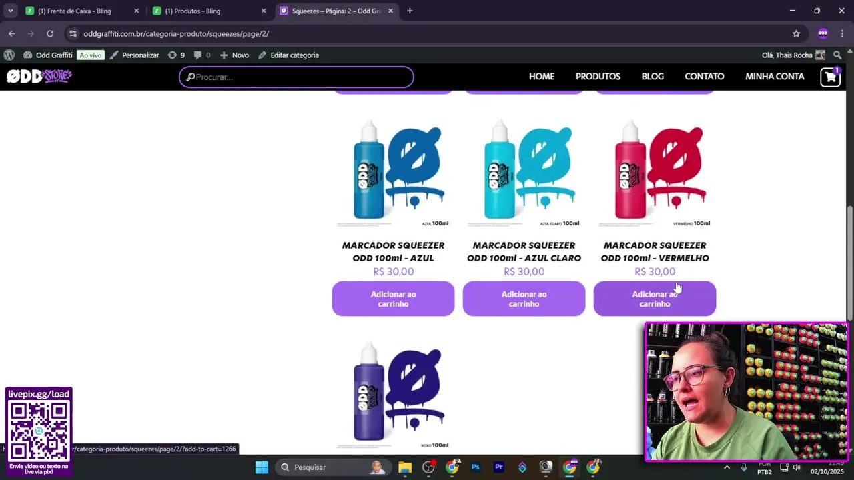Open the red VERMELHO squeezer product image
The width and height of the screenshot is (854, 480).
(655, 173)
